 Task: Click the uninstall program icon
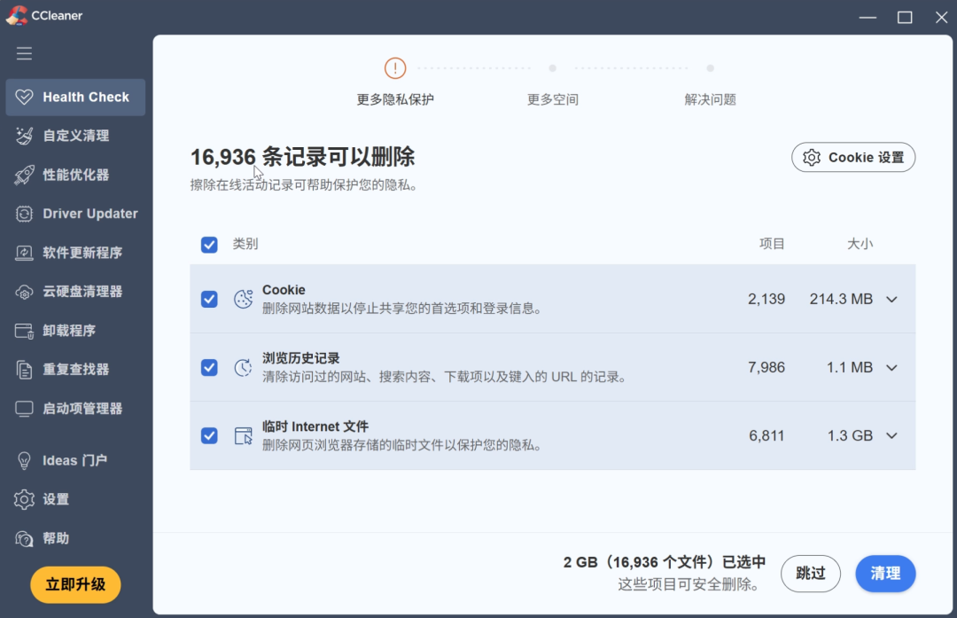click(25, 331)
